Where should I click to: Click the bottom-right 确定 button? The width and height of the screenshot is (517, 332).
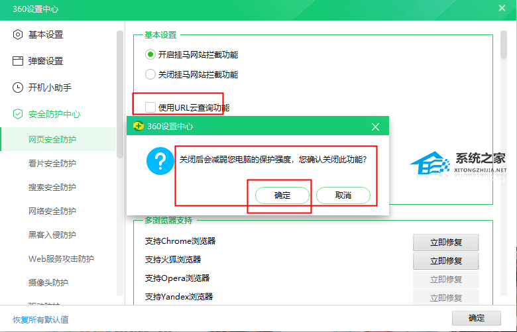point(477,318)
